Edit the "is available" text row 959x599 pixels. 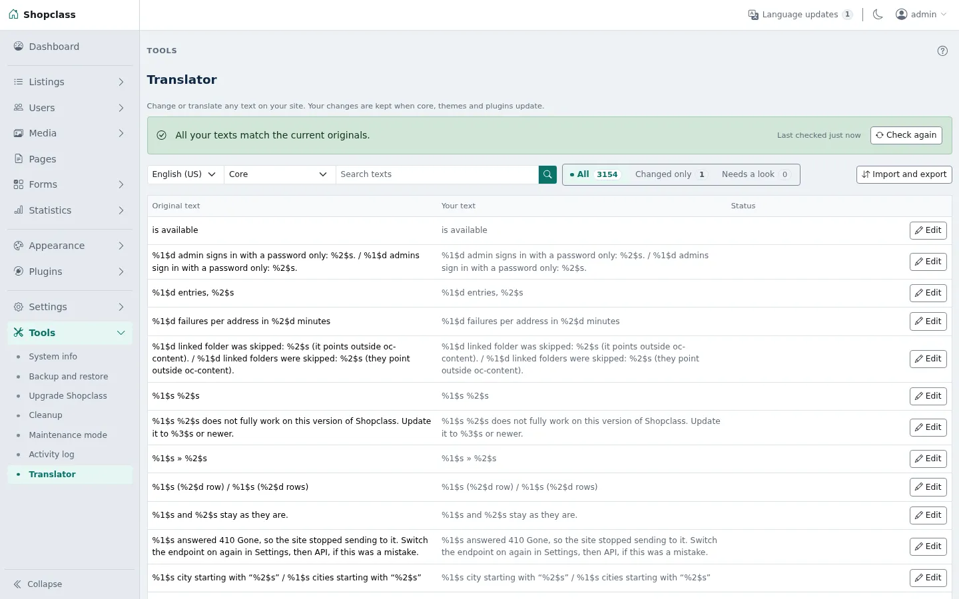[928, 230]
